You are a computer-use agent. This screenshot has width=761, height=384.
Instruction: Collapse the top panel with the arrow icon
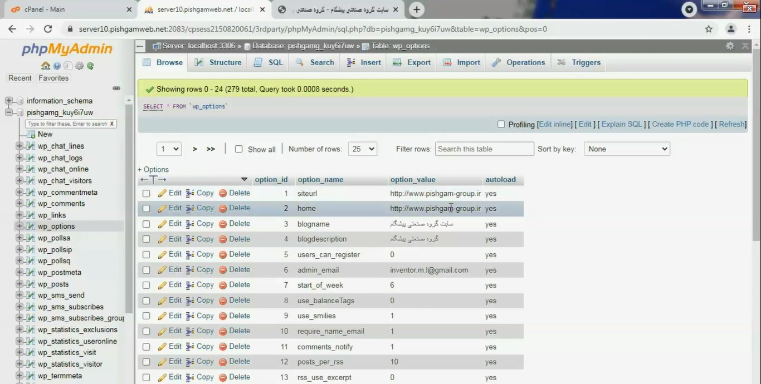[x=745, y=46]
